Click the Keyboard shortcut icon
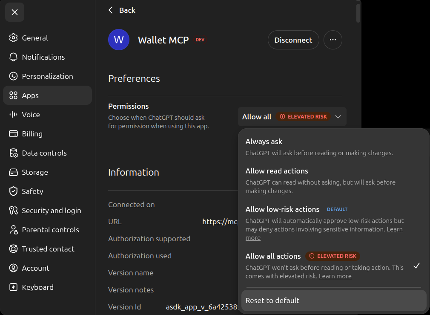Viewport: 430px width, 315px height. [x=13, y=287]
